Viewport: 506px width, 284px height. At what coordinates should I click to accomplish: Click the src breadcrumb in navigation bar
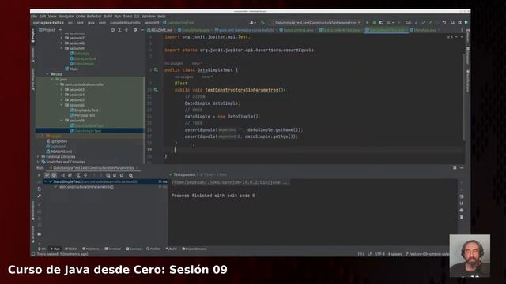click(70, 23)
